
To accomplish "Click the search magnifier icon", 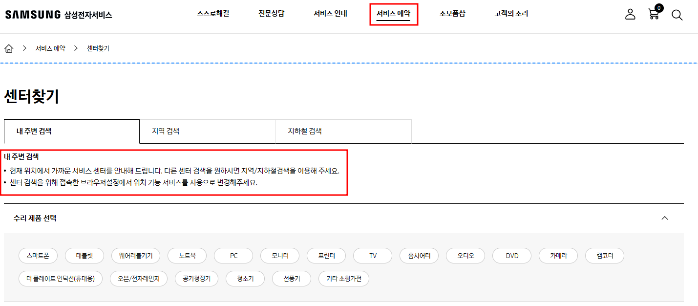I will pos(677,15).
